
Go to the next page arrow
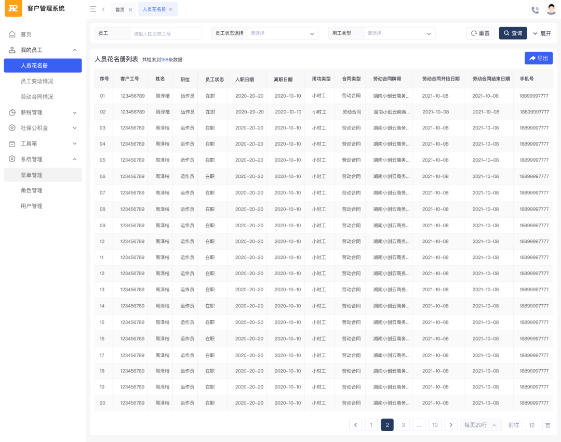click(451, 425)
